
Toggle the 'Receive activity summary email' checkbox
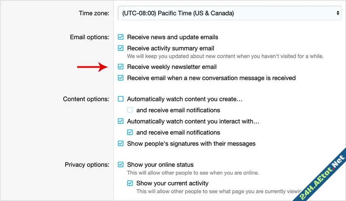point(121,48)
